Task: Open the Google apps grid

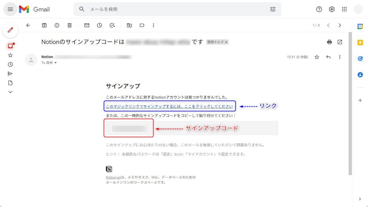Action: click(x=344, y=9)
